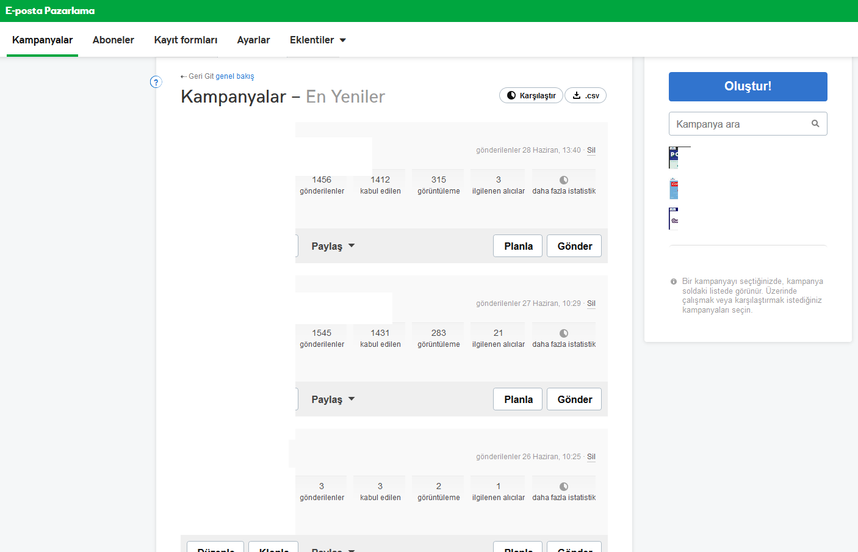The height and width of the screenshot is (552, 858).
Task: Click the 1431 kabul edilen stat
Action: [x=380, y=338]
